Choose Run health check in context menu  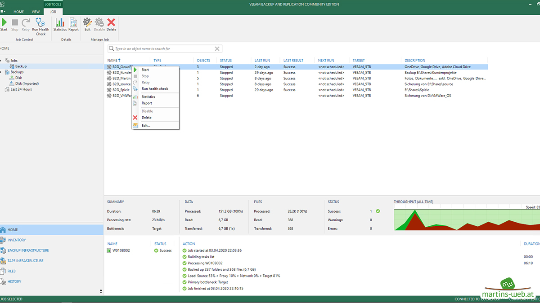pyautogui.click(x=155, y=89)
